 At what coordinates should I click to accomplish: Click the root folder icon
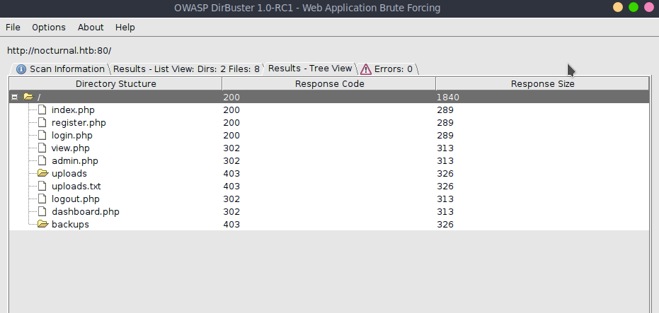tap(28, 97)
